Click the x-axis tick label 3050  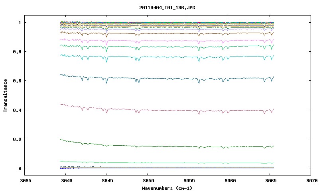pyautogui.click(x=148, y=181)
